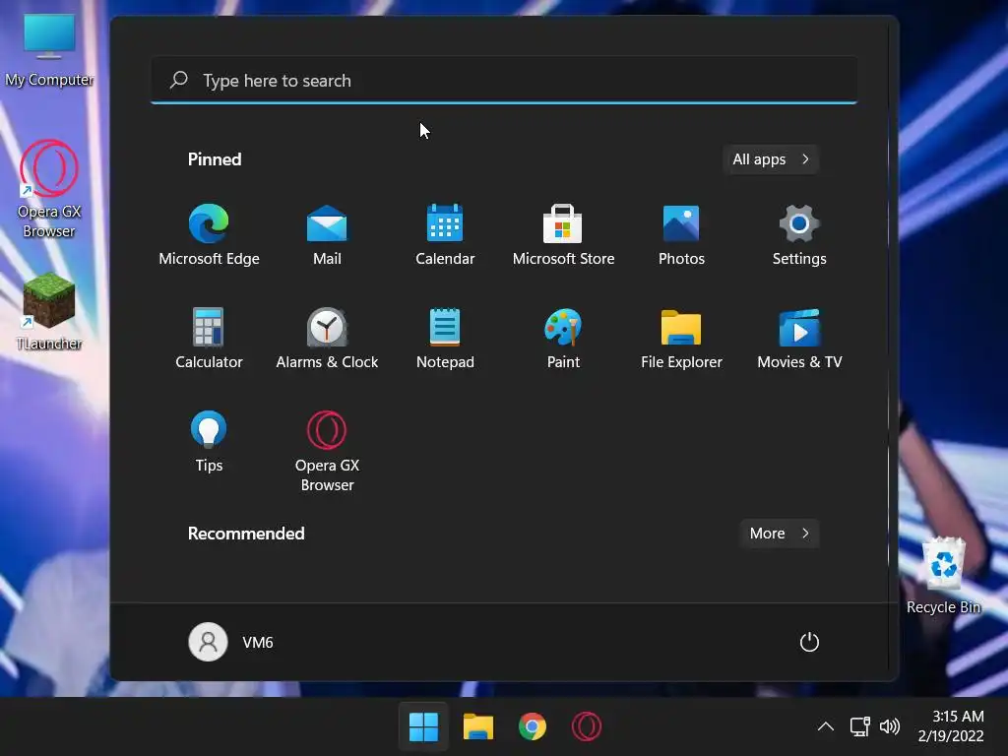The width and height of the screenshot is (1008, 756).
Task: Open Opera GX from the taskbar
Action: tap(587, 726)
